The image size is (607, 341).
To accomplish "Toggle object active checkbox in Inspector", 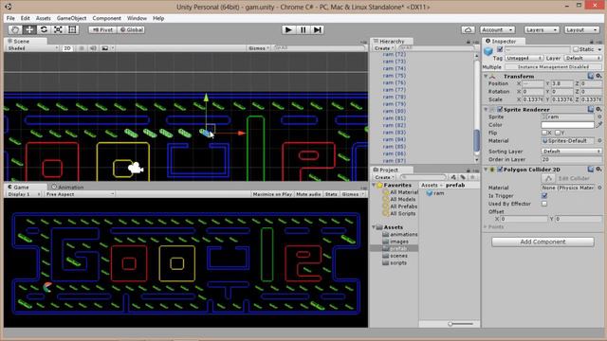I will [500, 49].
